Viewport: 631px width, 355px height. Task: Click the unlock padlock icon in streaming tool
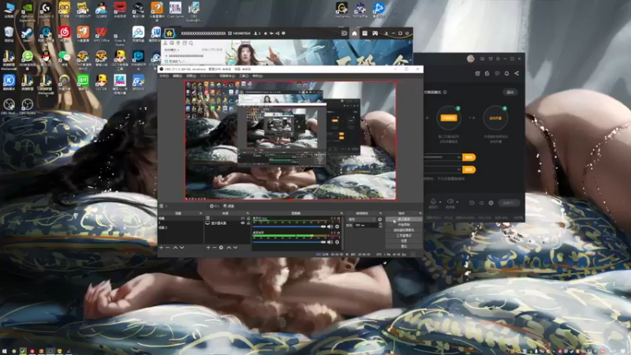[x=487, y=73]
